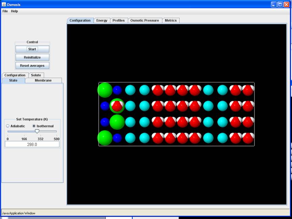The image size is (292, 219).
Task: Switch to the Energy tab
Action: click(x=102, y=20)
